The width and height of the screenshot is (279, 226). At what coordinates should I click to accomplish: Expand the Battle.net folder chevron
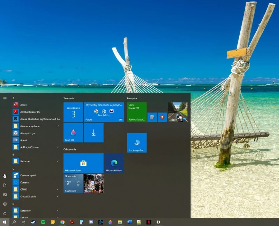point(58,161)
